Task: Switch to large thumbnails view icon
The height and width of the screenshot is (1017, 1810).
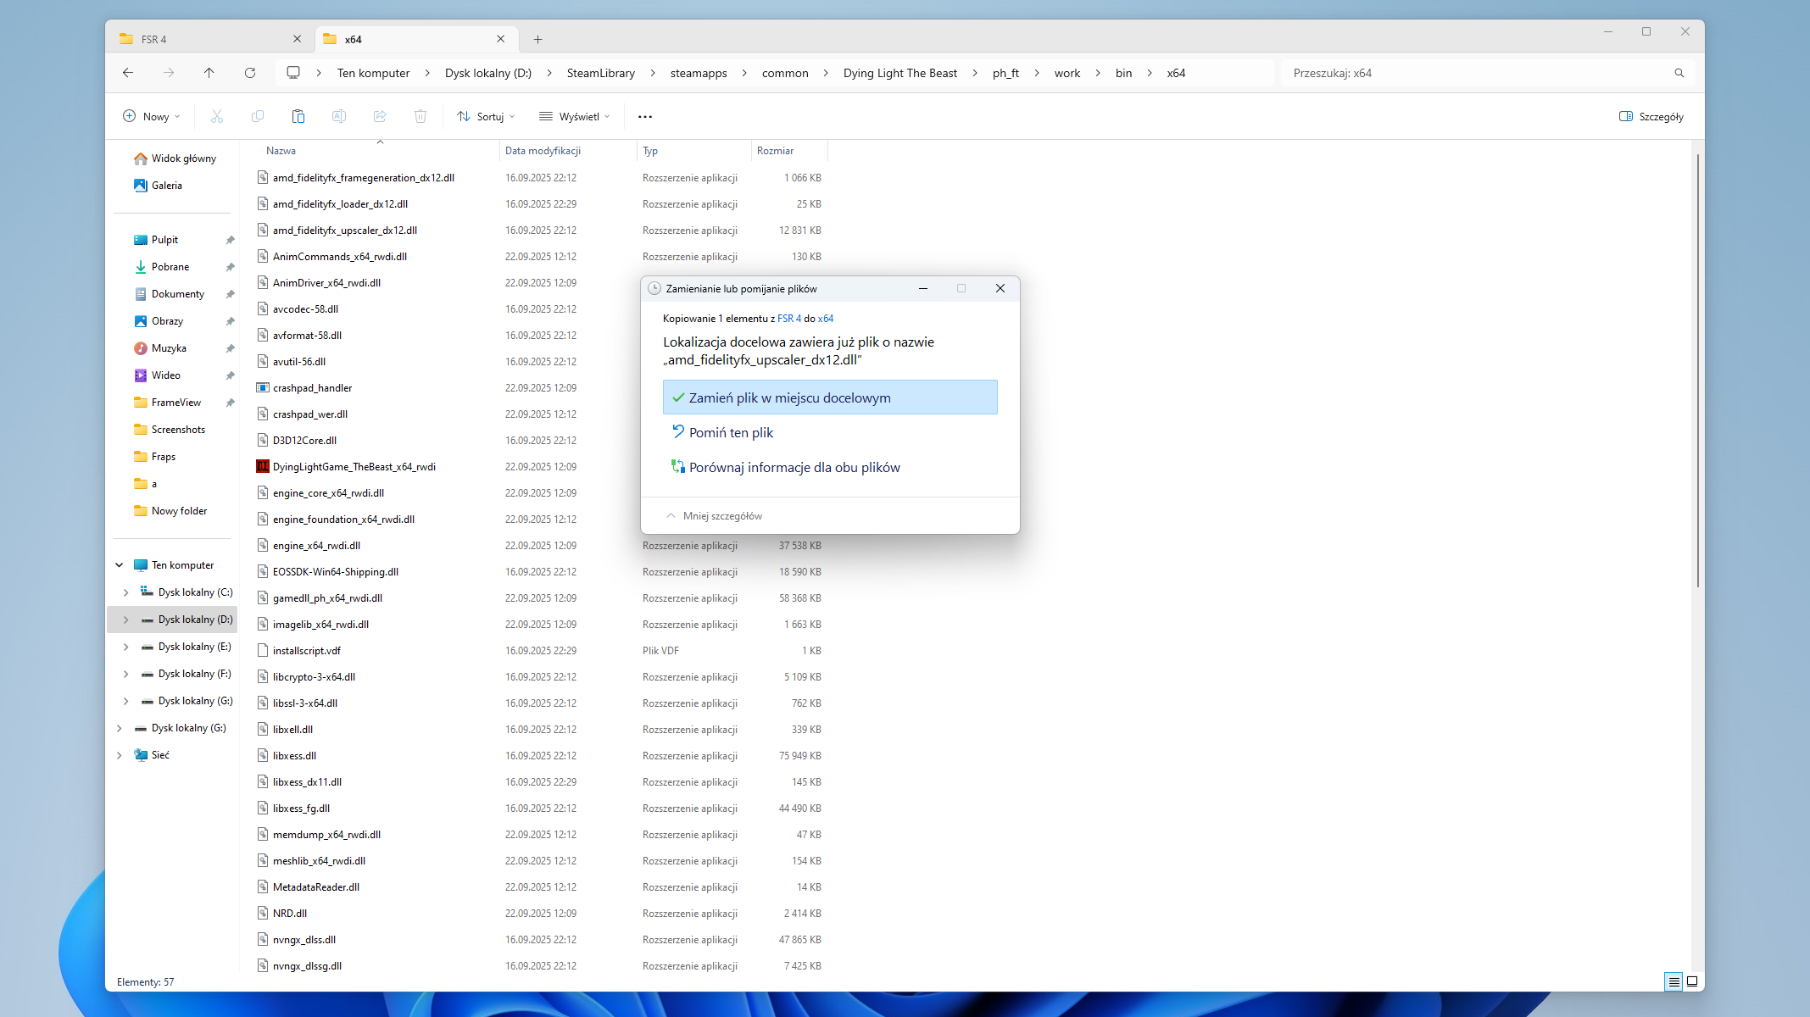Action: click(x=1692, y=981)
